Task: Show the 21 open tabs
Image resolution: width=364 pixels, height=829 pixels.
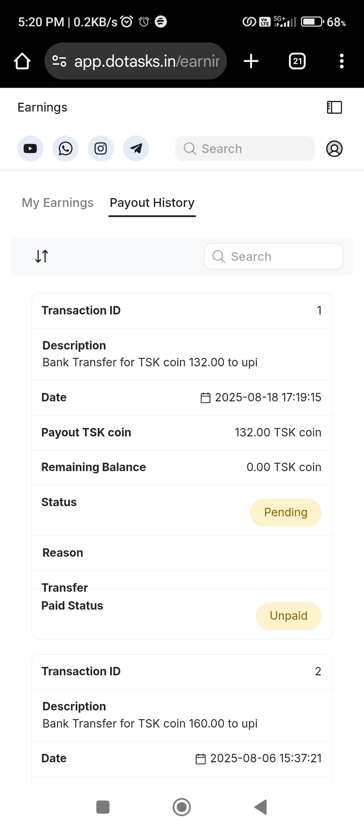Action: 297,61
